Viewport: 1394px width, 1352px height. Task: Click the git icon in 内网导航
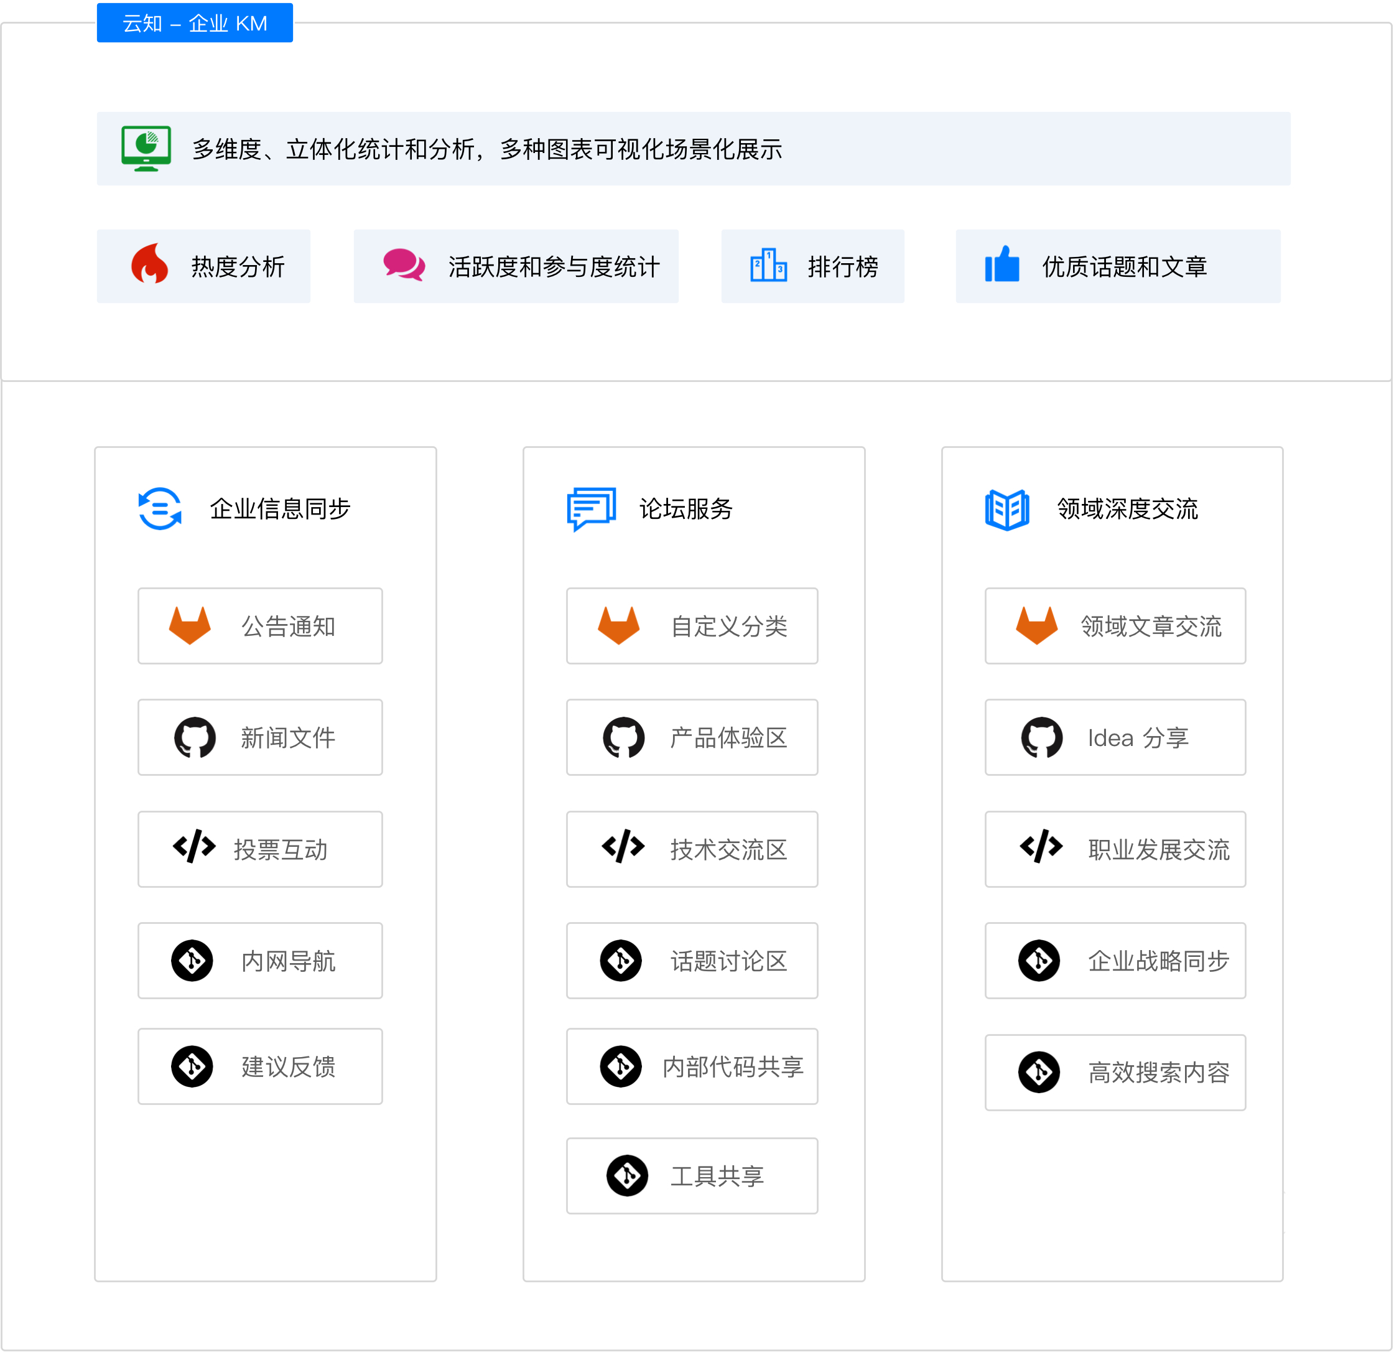(x=192, y=961)
